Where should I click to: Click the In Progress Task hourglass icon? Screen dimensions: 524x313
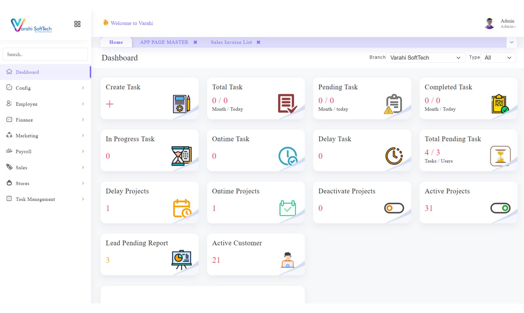pos(181,156)
